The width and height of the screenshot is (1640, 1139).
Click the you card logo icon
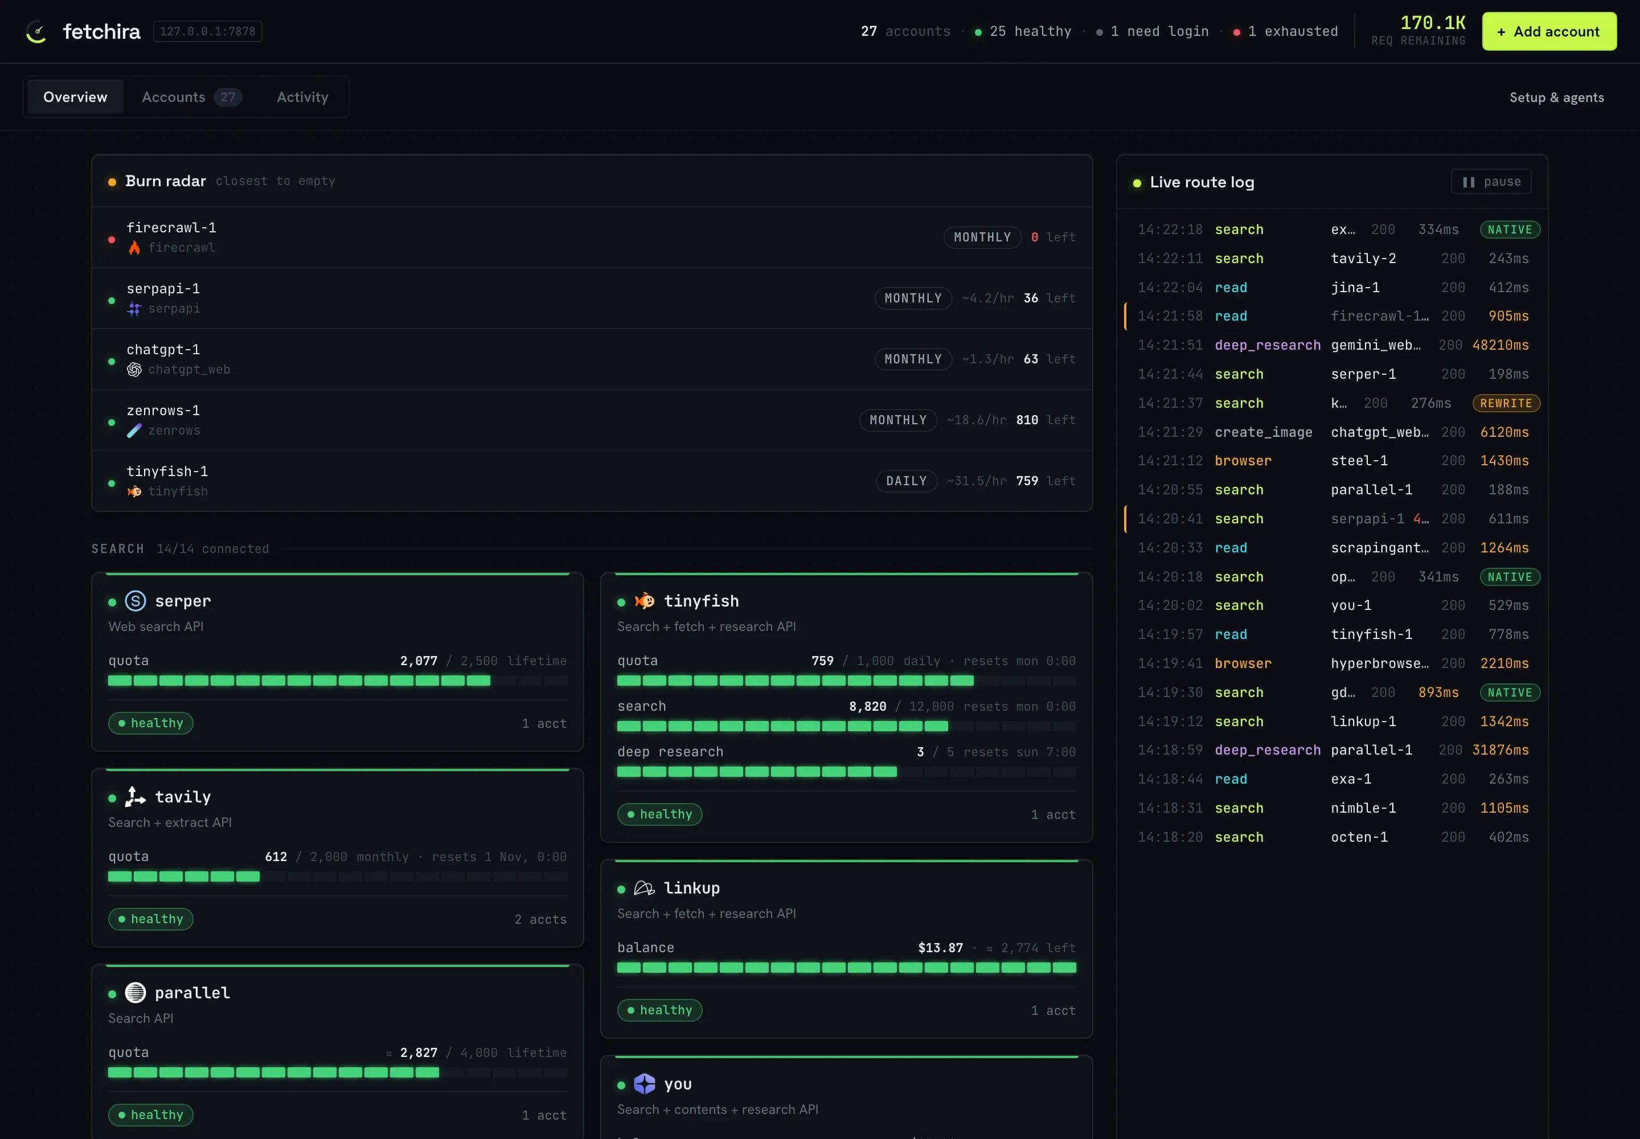coord(645,1084)
